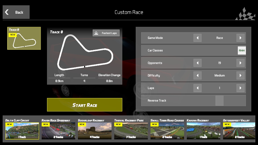Image resolution: width=258 pixels, height=145 pixels.
Task: Open the Fastest Laps leaderboard
Action: (106, 33)
